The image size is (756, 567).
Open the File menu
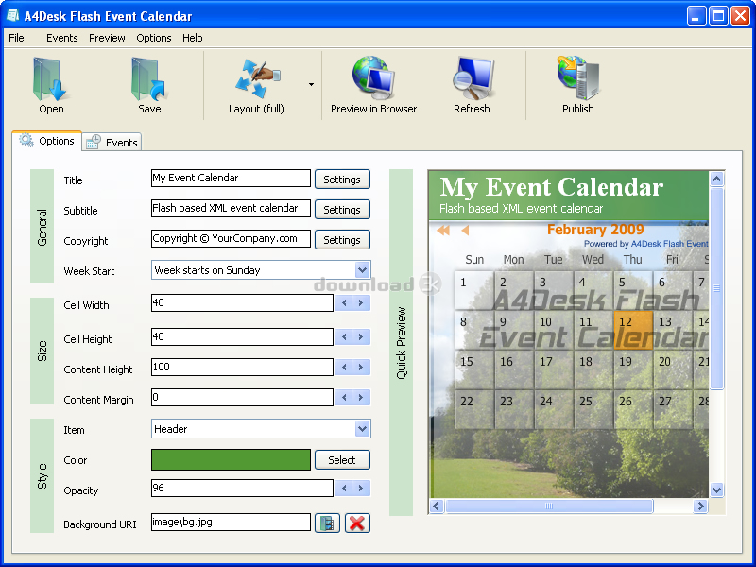click(x=16, y=38)
